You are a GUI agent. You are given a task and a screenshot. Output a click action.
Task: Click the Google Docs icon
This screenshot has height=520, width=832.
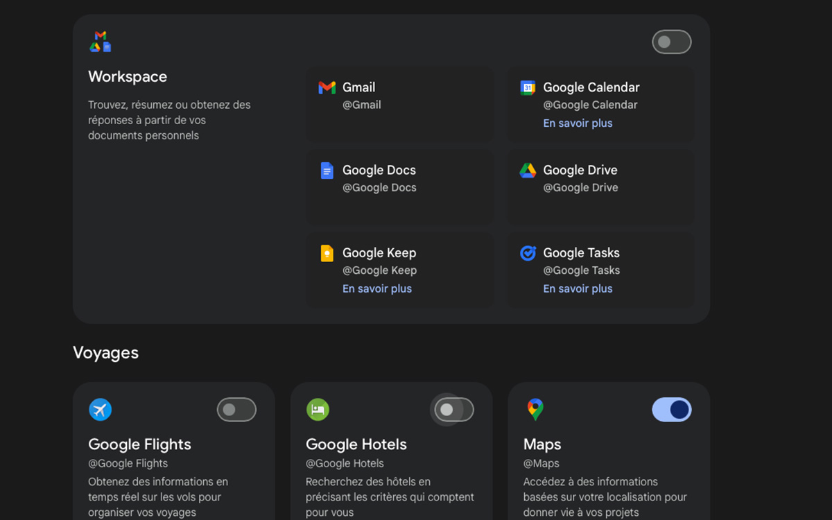pos(327,171)
